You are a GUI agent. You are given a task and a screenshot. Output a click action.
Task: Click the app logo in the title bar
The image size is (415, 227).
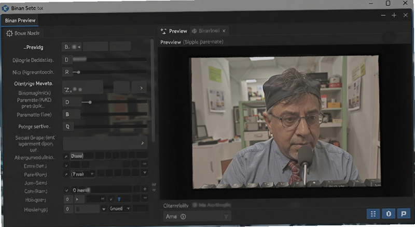[5, 8]
